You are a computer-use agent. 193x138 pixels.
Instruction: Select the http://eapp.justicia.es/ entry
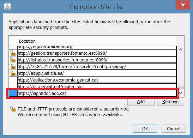[97, 73]
